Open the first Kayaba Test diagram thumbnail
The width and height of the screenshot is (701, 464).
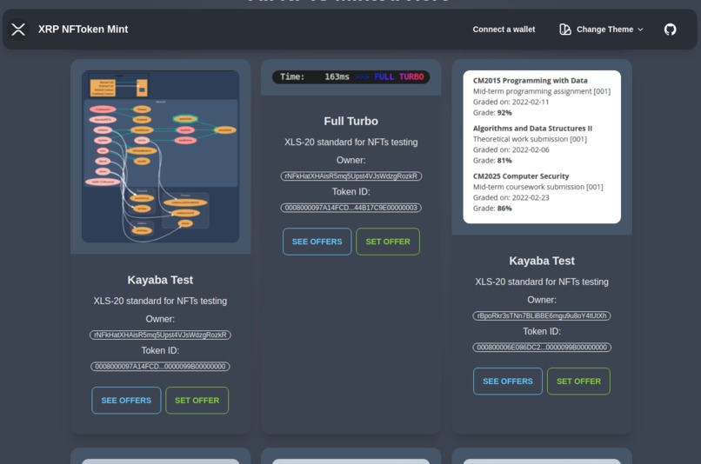point(161,156)
